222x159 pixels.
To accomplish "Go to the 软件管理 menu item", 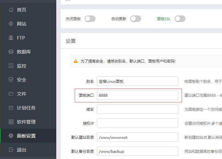I will 26,122.
